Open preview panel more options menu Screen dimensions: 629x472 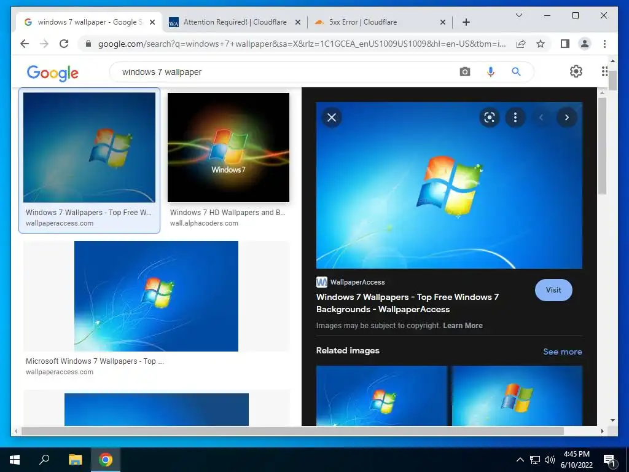[515, 117]
